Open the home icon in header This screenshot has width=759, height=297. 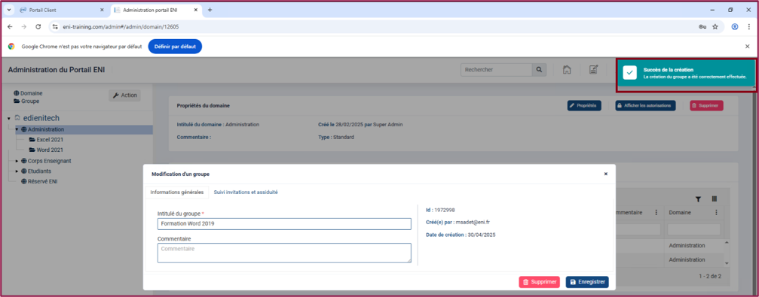(x=567, y=69)
